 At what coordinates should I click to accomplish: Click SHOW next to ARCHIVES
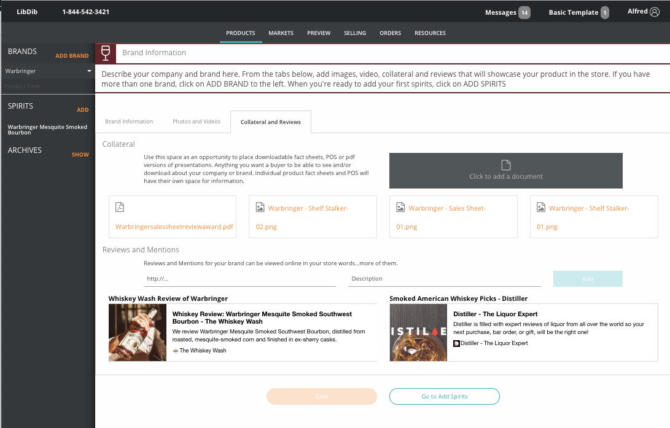80,155
